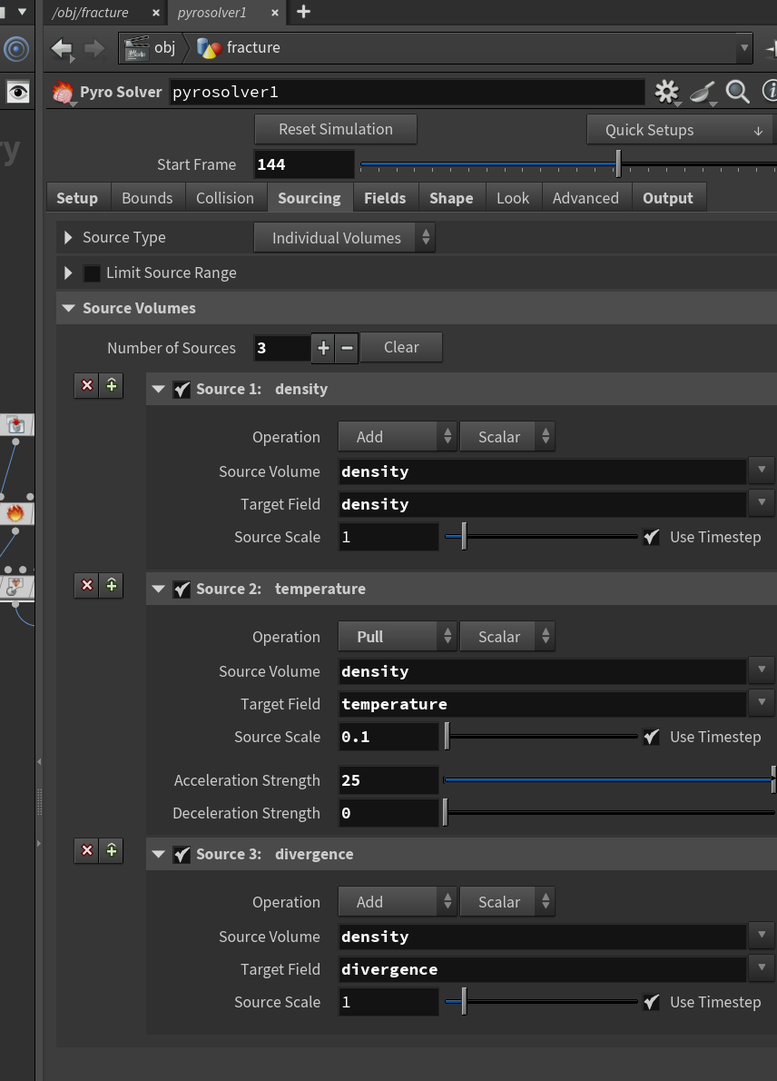777x1081 pixels.
Task: Uncheck Use Timestep for temperature source
Action: 651,737
